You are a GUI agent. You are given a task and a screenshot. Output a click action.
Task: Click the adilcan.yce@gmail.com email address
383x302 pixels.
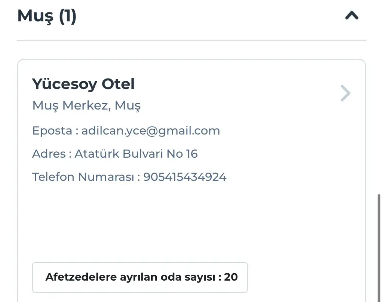(150, 131)
